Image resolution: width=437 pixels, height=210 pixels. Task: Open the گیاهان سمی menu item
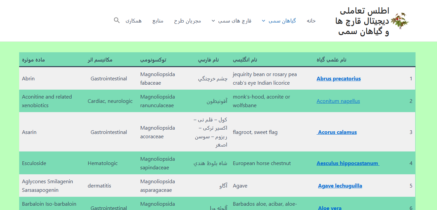tap(282, 21)
